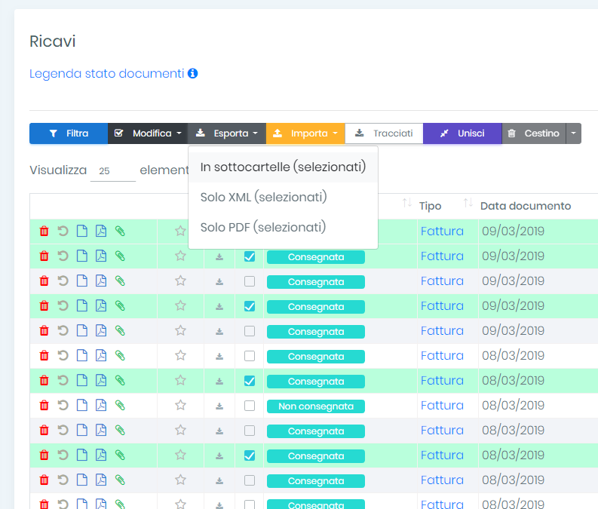Choose In sottocartelle (selezionati) export option
This screenshot has width=598, height=509.
(x=283, y=167)
